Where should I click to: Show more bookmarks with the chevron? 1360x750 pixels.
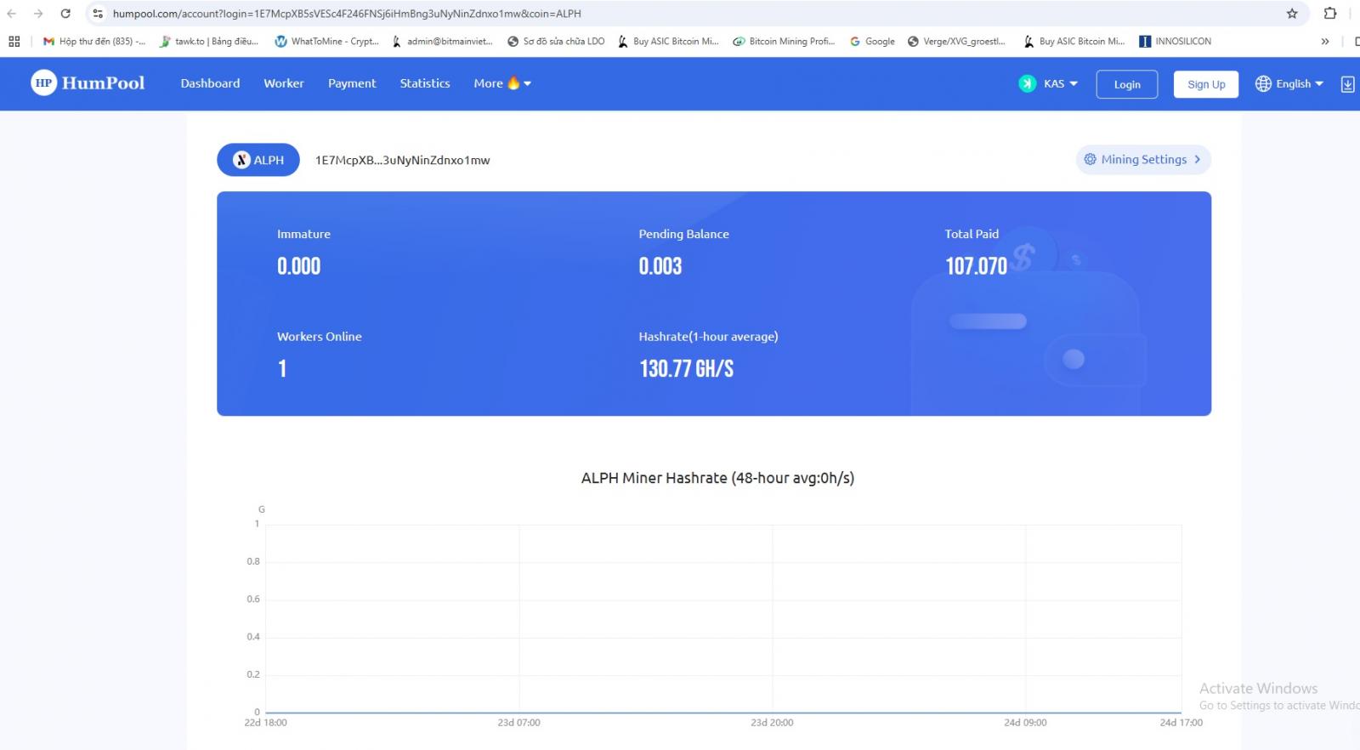click(1324, 41)
